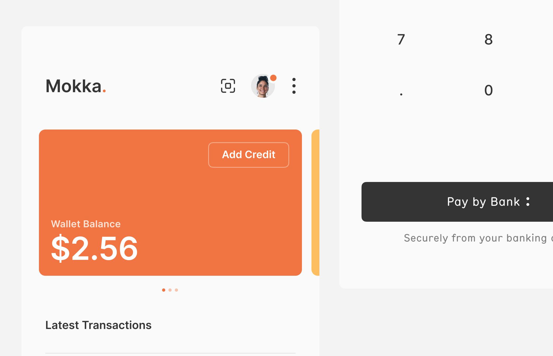Open options dots beside Pay by Bank
553x356 pixels.
[528, 202]
